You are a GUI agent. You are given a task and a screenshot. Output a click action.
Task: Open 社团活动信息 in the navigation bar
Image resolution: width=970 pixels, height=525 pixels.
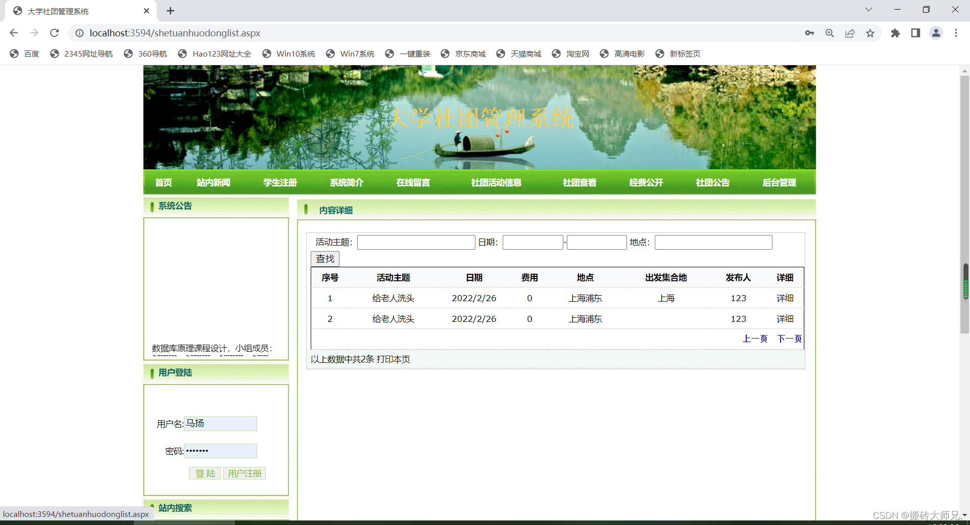click(496, 182)
